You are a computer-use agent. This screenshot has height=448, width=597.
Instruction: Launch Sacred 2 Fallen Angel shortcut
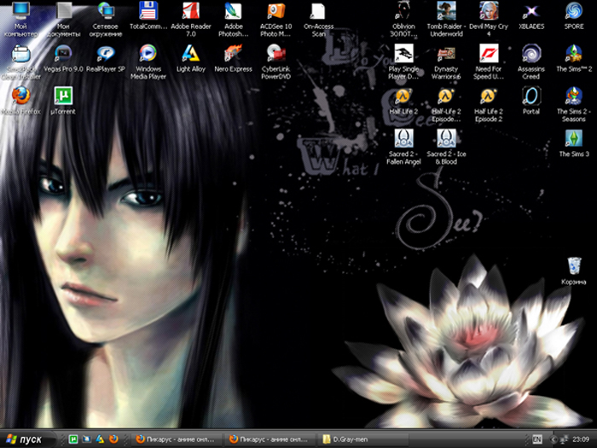pos(403,147)
